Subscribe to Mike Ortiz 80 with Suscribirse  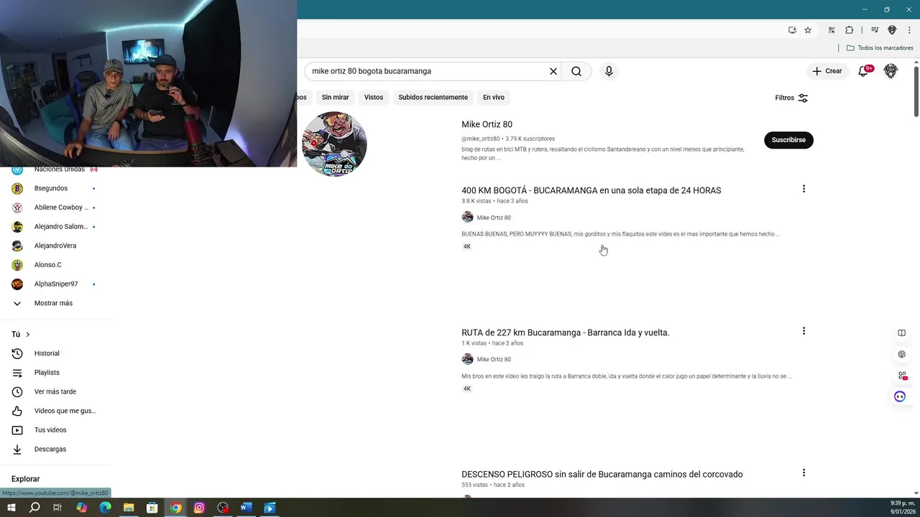(x=788, y=140)
